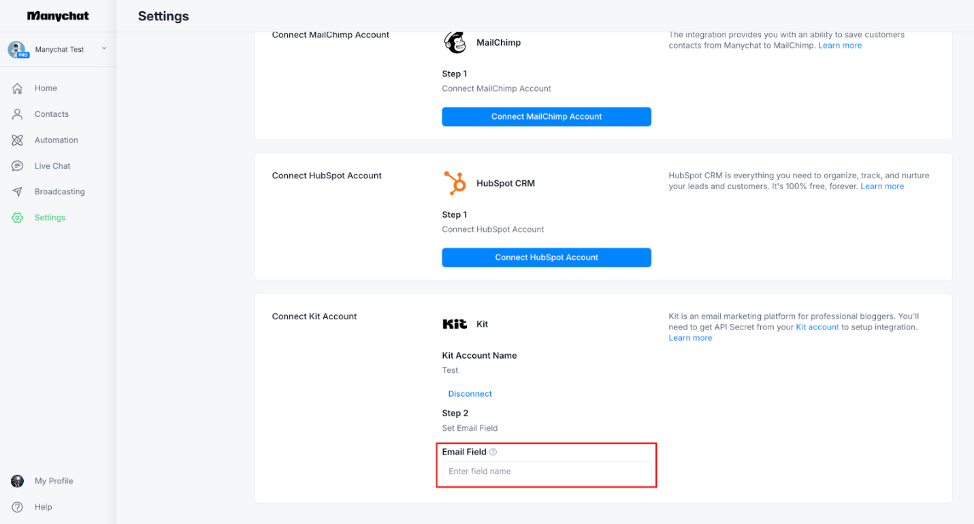
Task: Go to the Broadcasting section
Action: click(x=59, y=192)
